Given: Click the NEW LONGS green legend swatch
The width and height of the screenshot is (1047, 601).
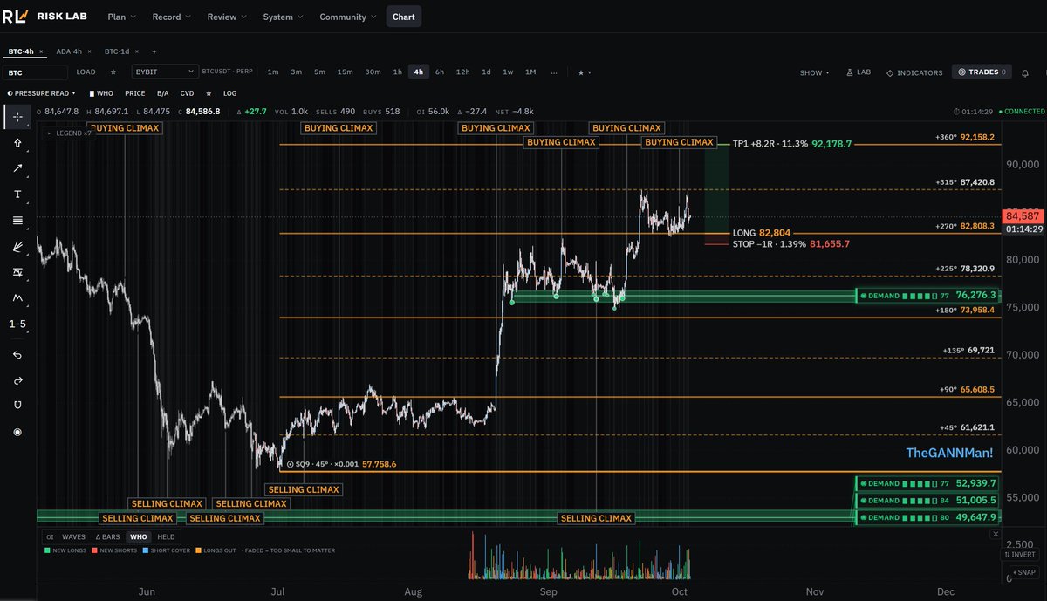Looking at the screenshot, I should [x=49, y=550].
